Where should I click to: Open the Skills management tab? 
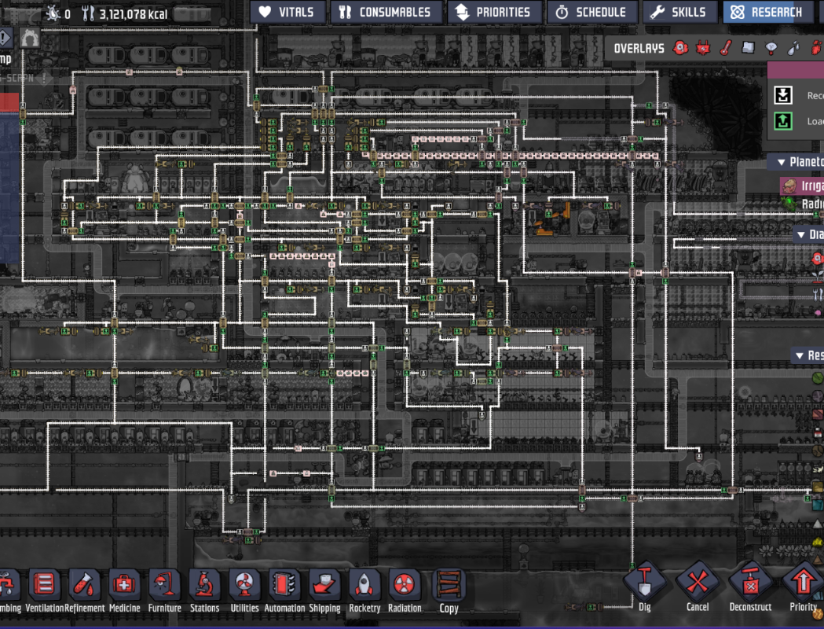(680, 12)
